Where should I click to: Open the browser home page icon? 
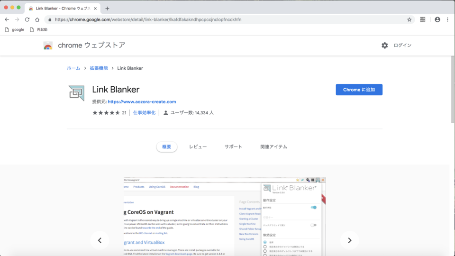[37, 19]
